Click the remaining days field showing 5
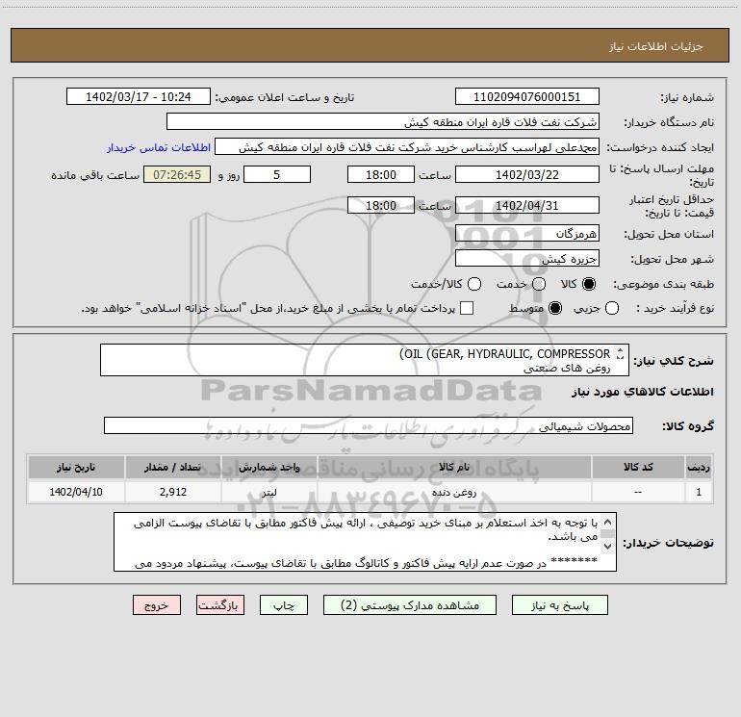The image size is (741, 717). 277,174
